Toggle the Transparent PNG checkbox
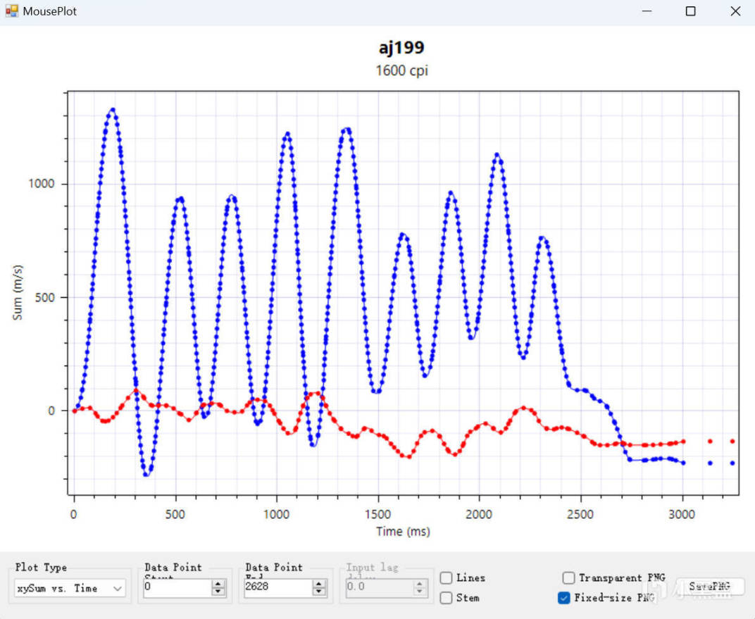The image size is (755, 619). coord(568,577)
